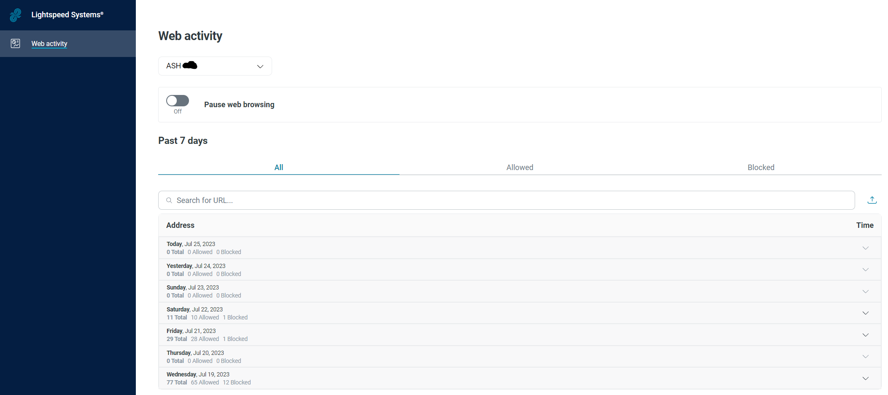Expand Wednesday, Jul 19 activity chevron

[865, 379]
